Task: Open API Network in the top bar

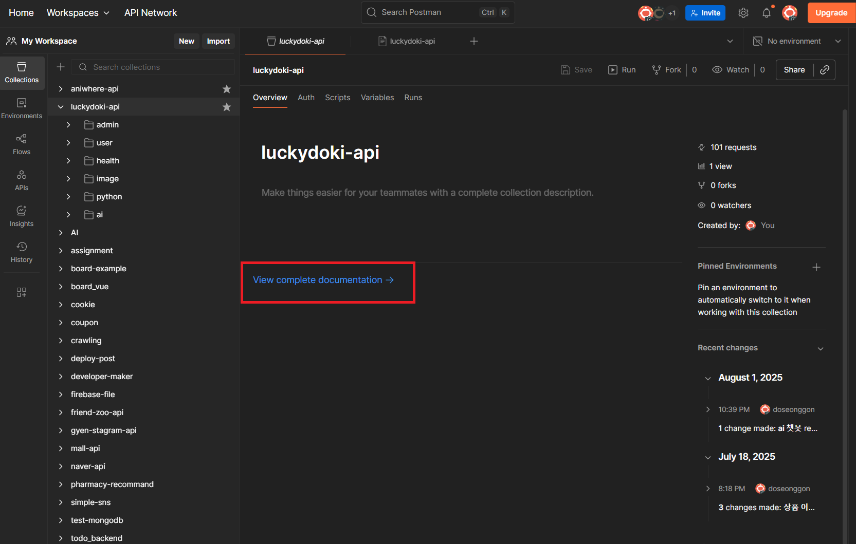Action: click(x=151, y=13)
